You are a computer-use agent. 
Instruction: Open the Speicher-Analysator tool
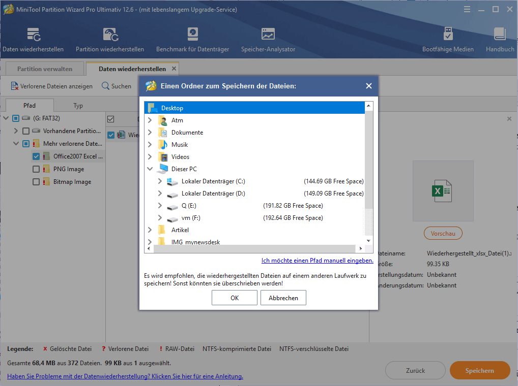268,34
